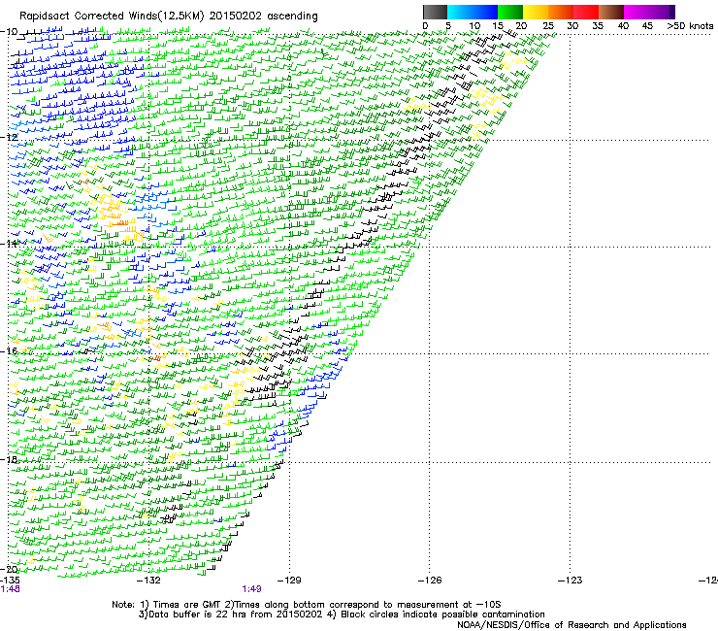Click the -126 longitude axis label
The width and height of the screenshot is (718, 631).
pos(430,581)
